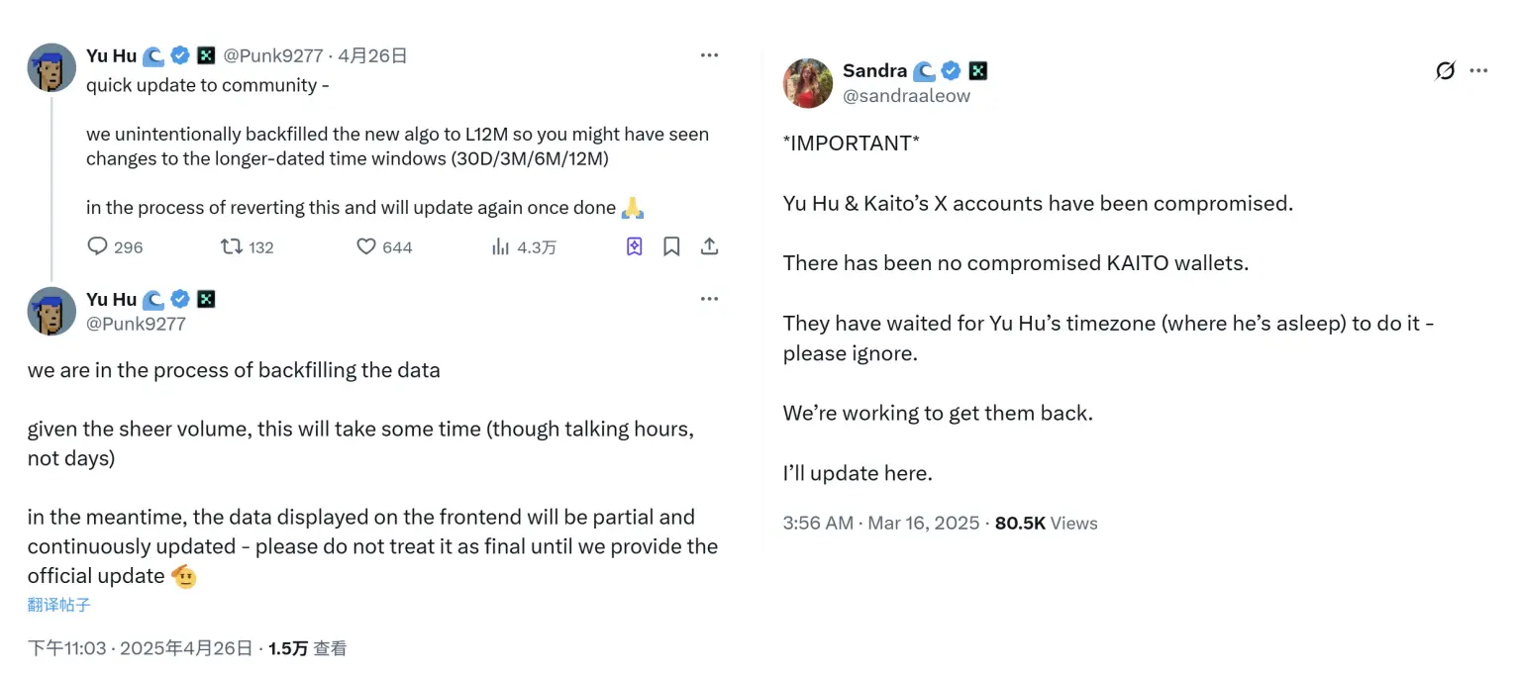The image size is (1518, 676).
Task: Like the tweet with 644 likes
Action: pyautogui.click(x=366, y=246)
